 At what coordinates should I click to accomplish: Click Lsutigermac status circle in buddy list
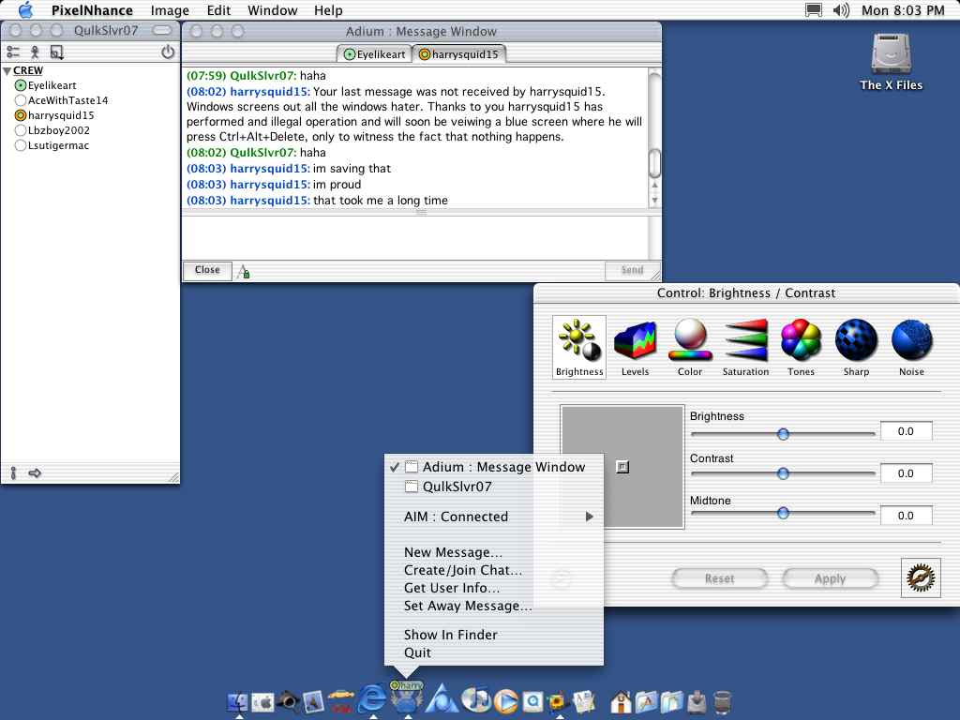click(21, 145)
